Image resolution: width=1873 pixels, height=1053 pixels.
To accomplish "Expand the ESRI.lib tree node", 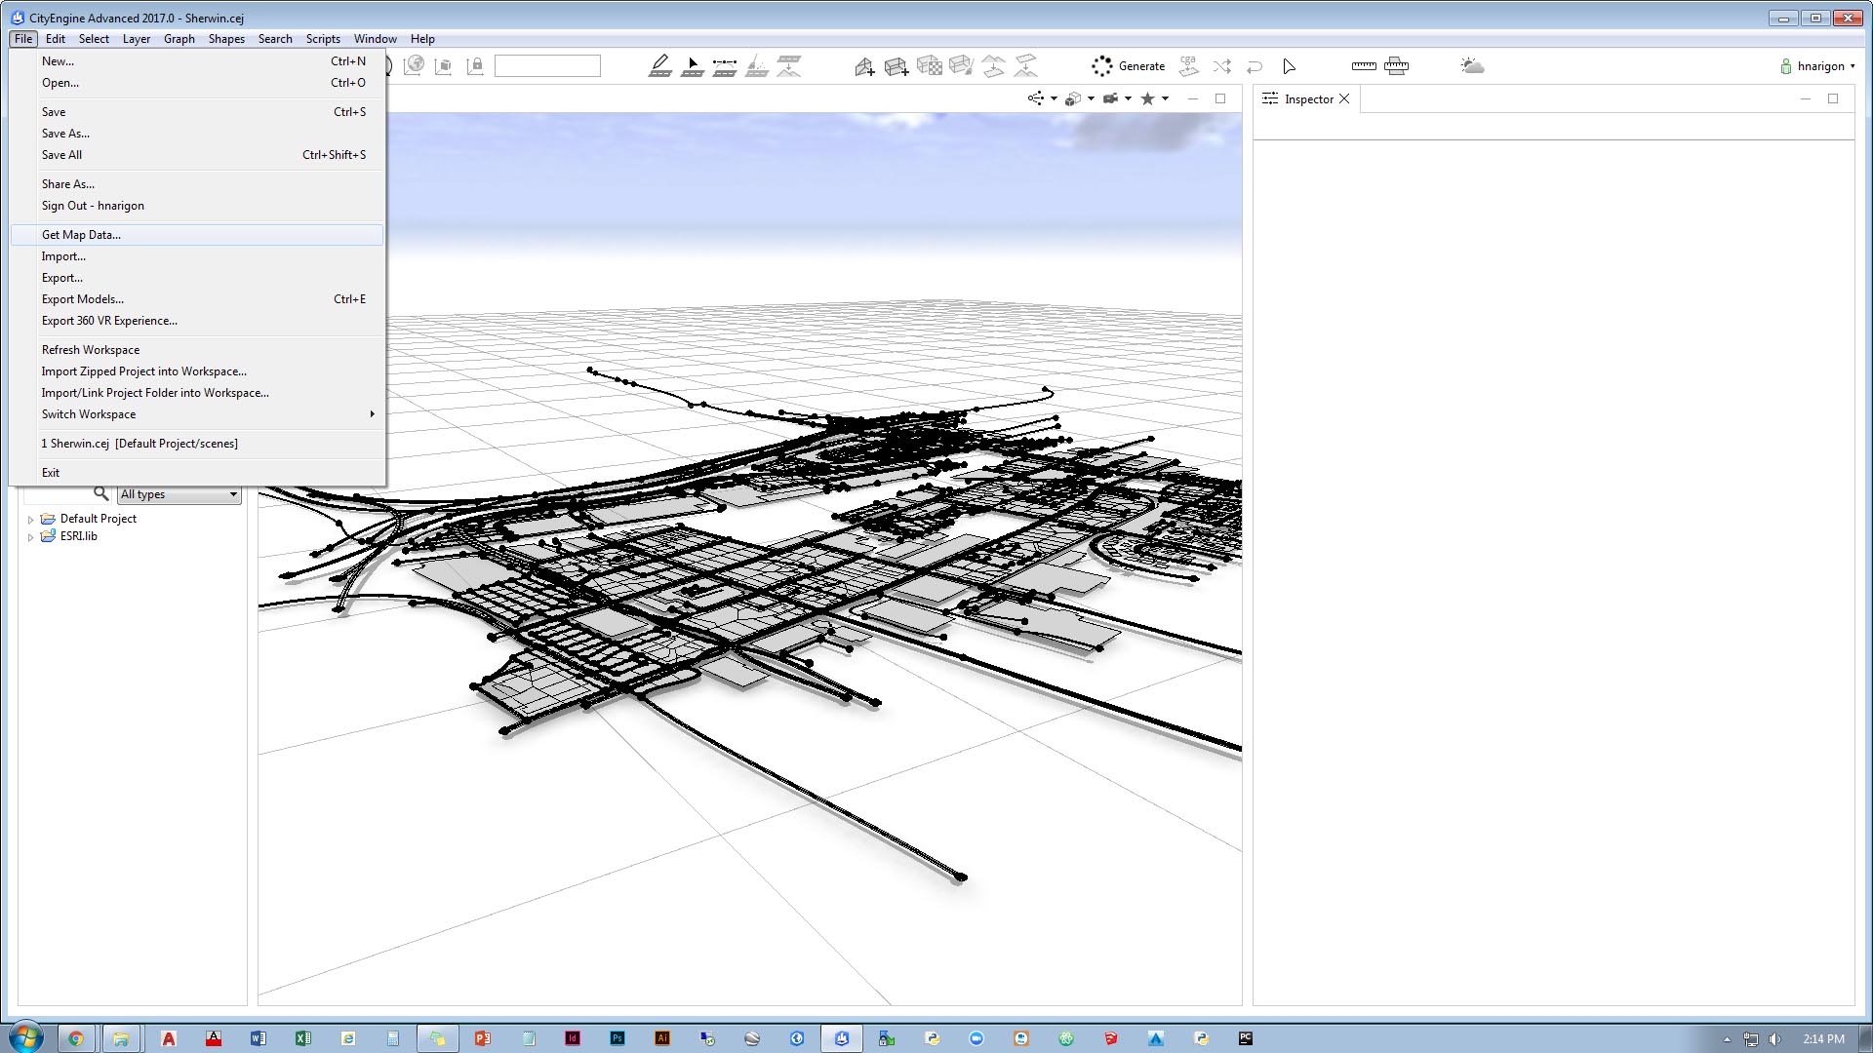I will [x=30, y=537].
